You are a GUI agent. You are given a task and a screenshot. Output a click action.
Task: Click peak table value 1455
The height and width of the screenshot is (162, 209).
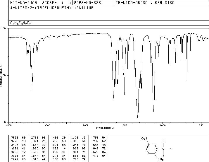55,141
